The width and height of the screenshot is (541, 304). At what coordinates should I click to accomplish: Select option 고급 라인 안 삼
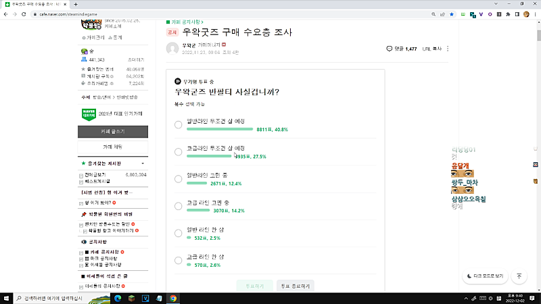178,261
